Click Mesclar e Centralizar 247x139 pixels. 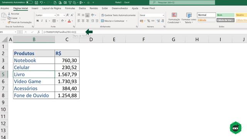tap(113, 21)
